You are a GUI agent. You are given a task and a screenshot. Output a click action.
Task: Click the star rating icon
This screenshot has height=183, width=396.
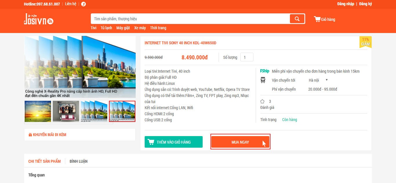(262, 101)
